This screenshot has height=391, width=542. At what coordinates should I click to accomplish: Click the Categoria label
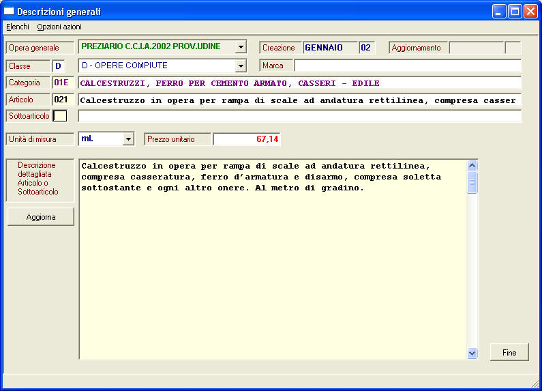point(28,83)
